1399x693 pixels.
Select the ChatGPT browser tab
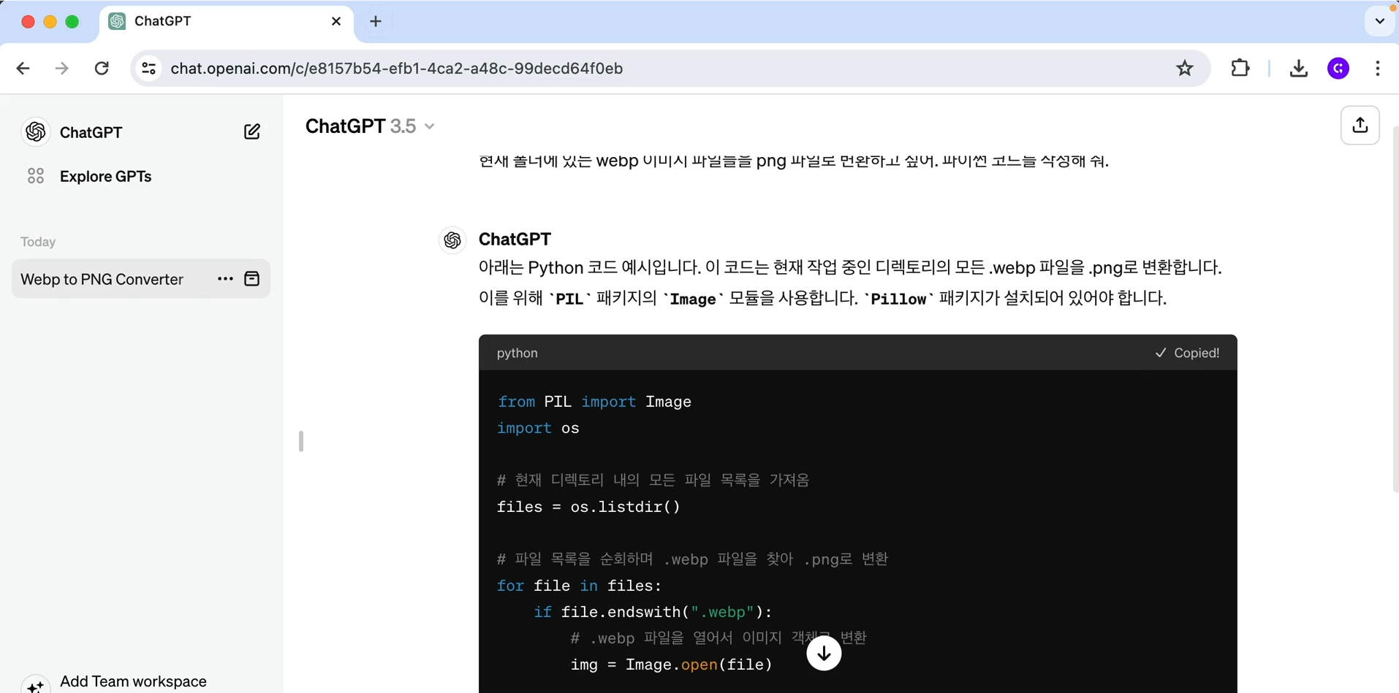point(227,22)
